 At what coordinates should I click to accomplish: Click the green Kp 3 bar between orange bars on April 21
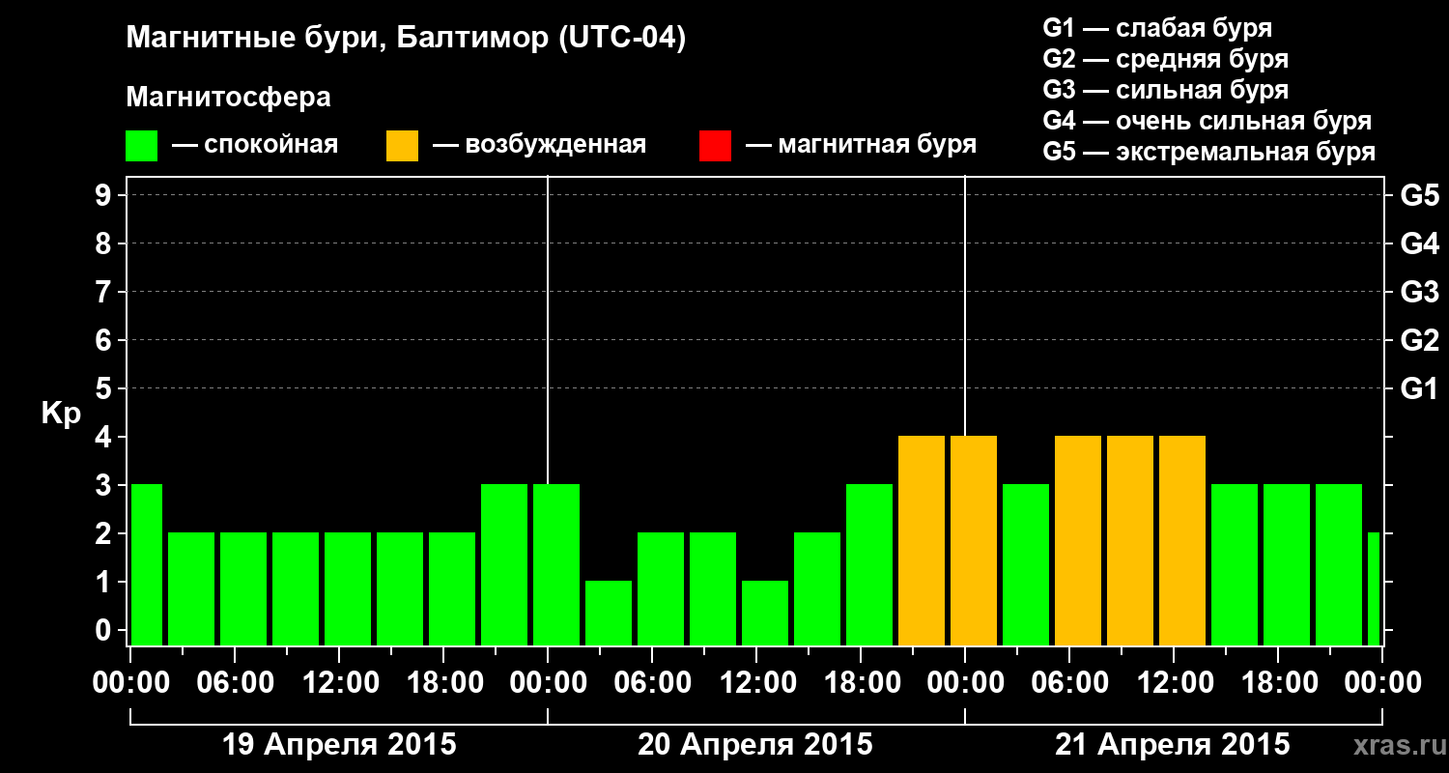(x=1026, y=564)
